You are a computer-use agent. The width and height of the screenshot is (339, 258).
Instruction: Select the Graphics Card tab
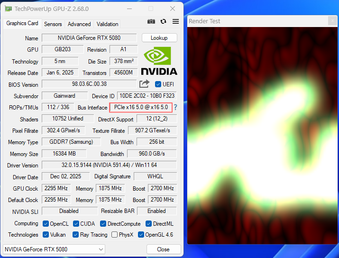coord(22,23)
